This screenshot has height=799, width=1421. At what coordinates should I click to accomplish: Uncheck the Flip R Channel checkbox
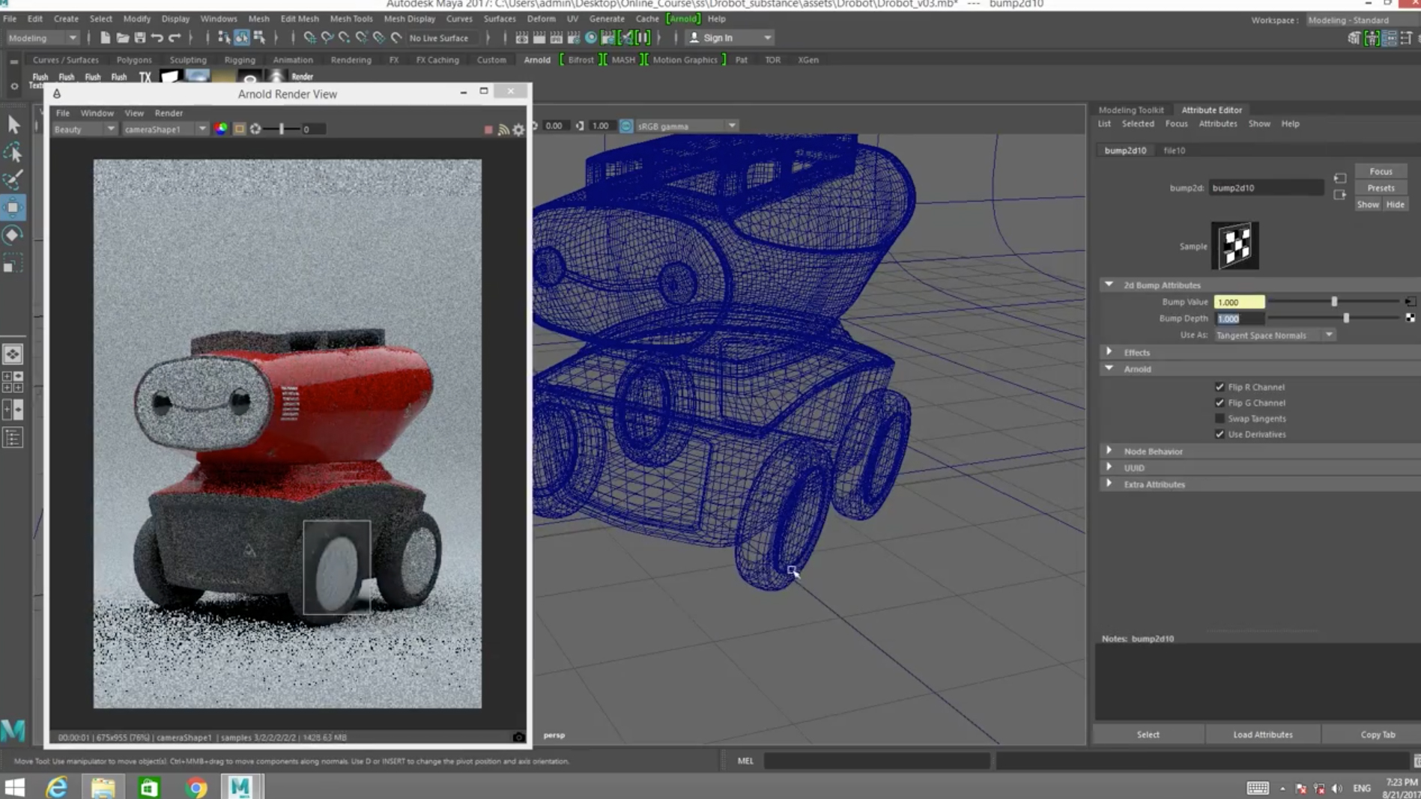click(1219, 387)
